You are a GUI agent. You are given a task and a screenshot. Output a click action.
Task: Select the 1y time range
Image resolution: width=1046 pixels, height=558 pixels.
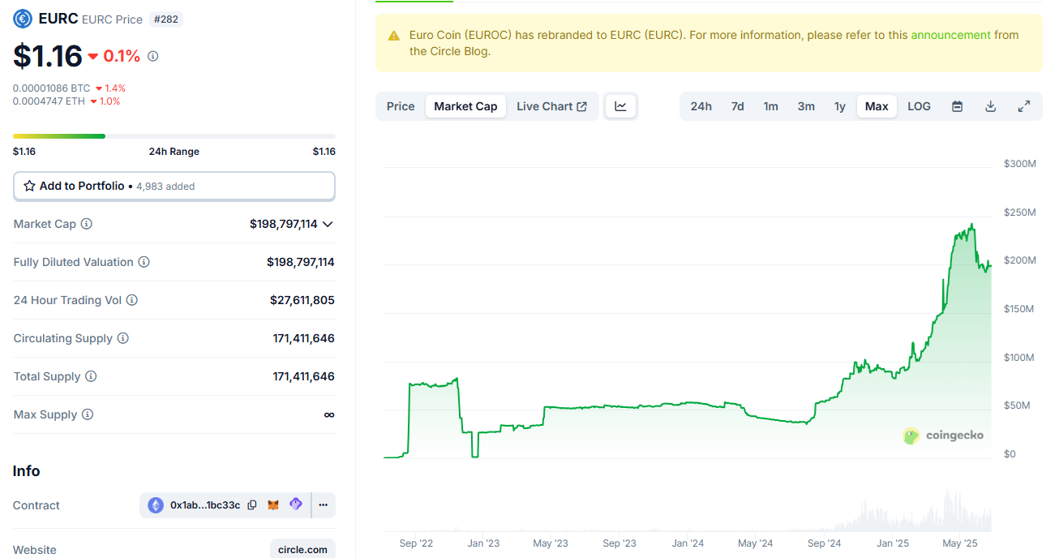(x=840, y=106)
